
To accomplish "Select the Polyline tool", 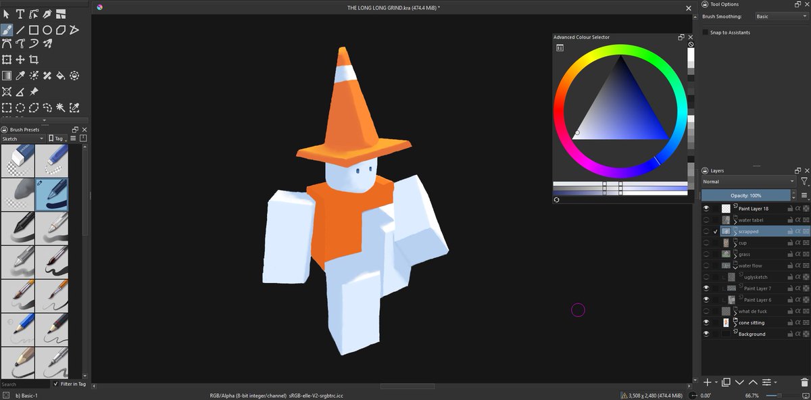I will [x=74, y=30].
